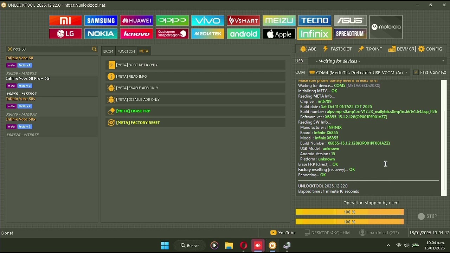The height and width of the screenshot is (253, 450).
Task: Open the T.POINT menu
Action: 370,49
